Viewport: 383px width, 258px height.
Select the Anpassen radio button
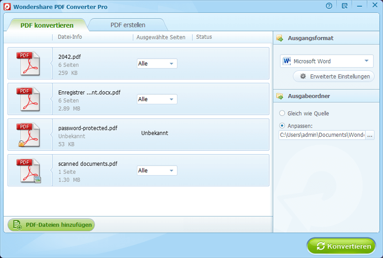(x=282, y=125)
